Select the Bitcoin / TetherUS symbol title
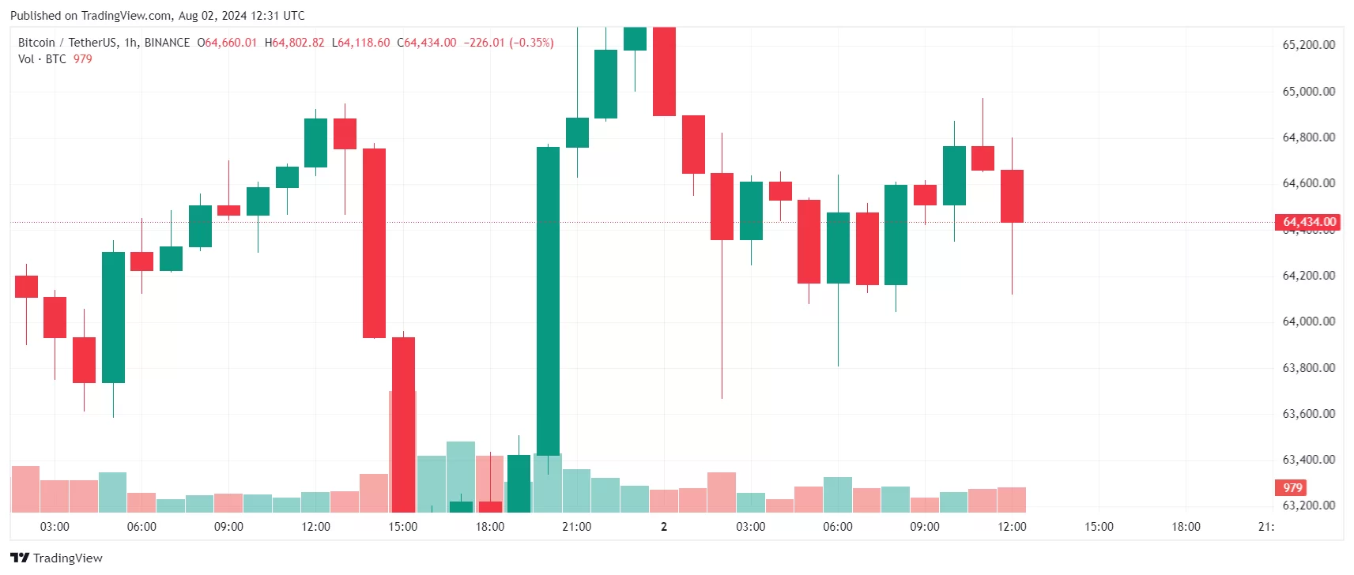Image resolution: width=1354 pixels, height=575 pixels. (104, 43)
